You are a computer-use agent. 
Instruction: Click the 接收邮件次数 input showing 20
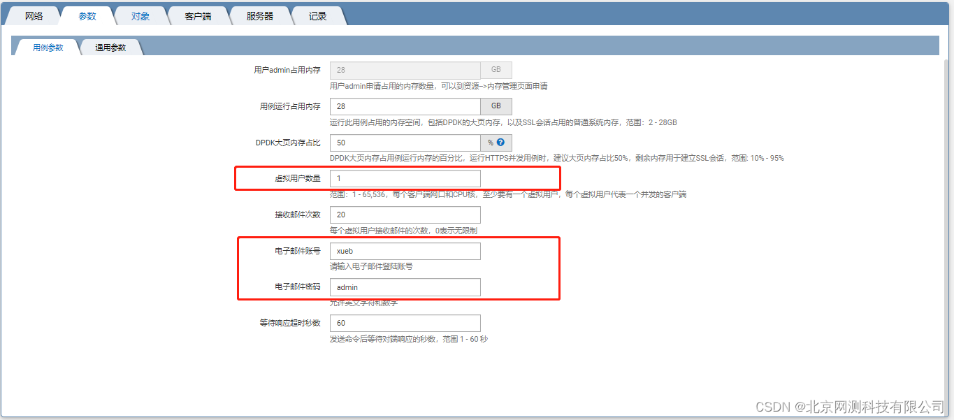(x=405, y=215)
